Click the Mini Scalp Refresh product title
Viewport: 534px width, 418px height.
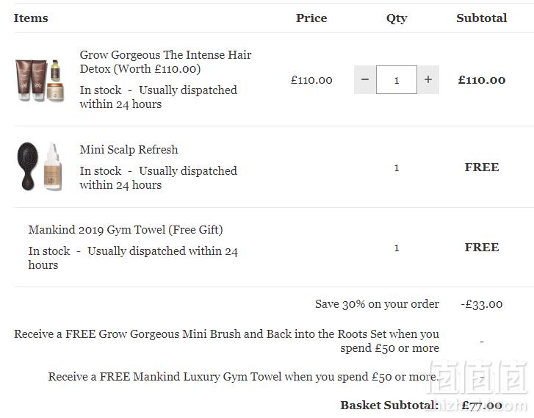[129, 150]
